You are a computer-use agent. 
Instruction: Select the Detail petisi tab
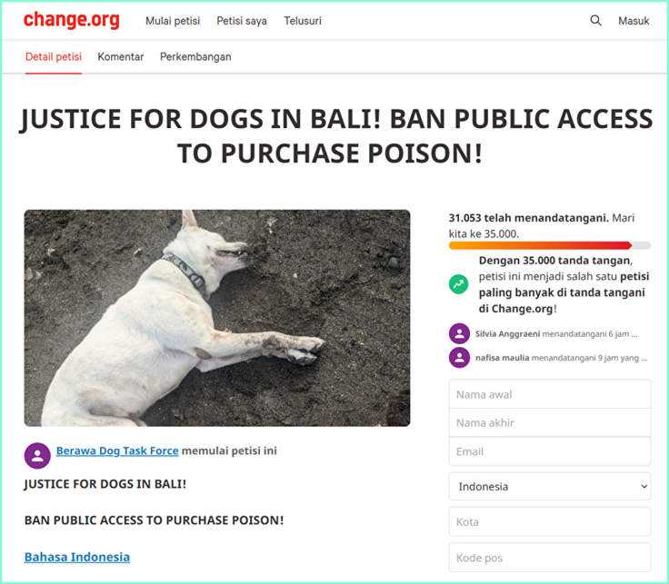click(54, 57)
